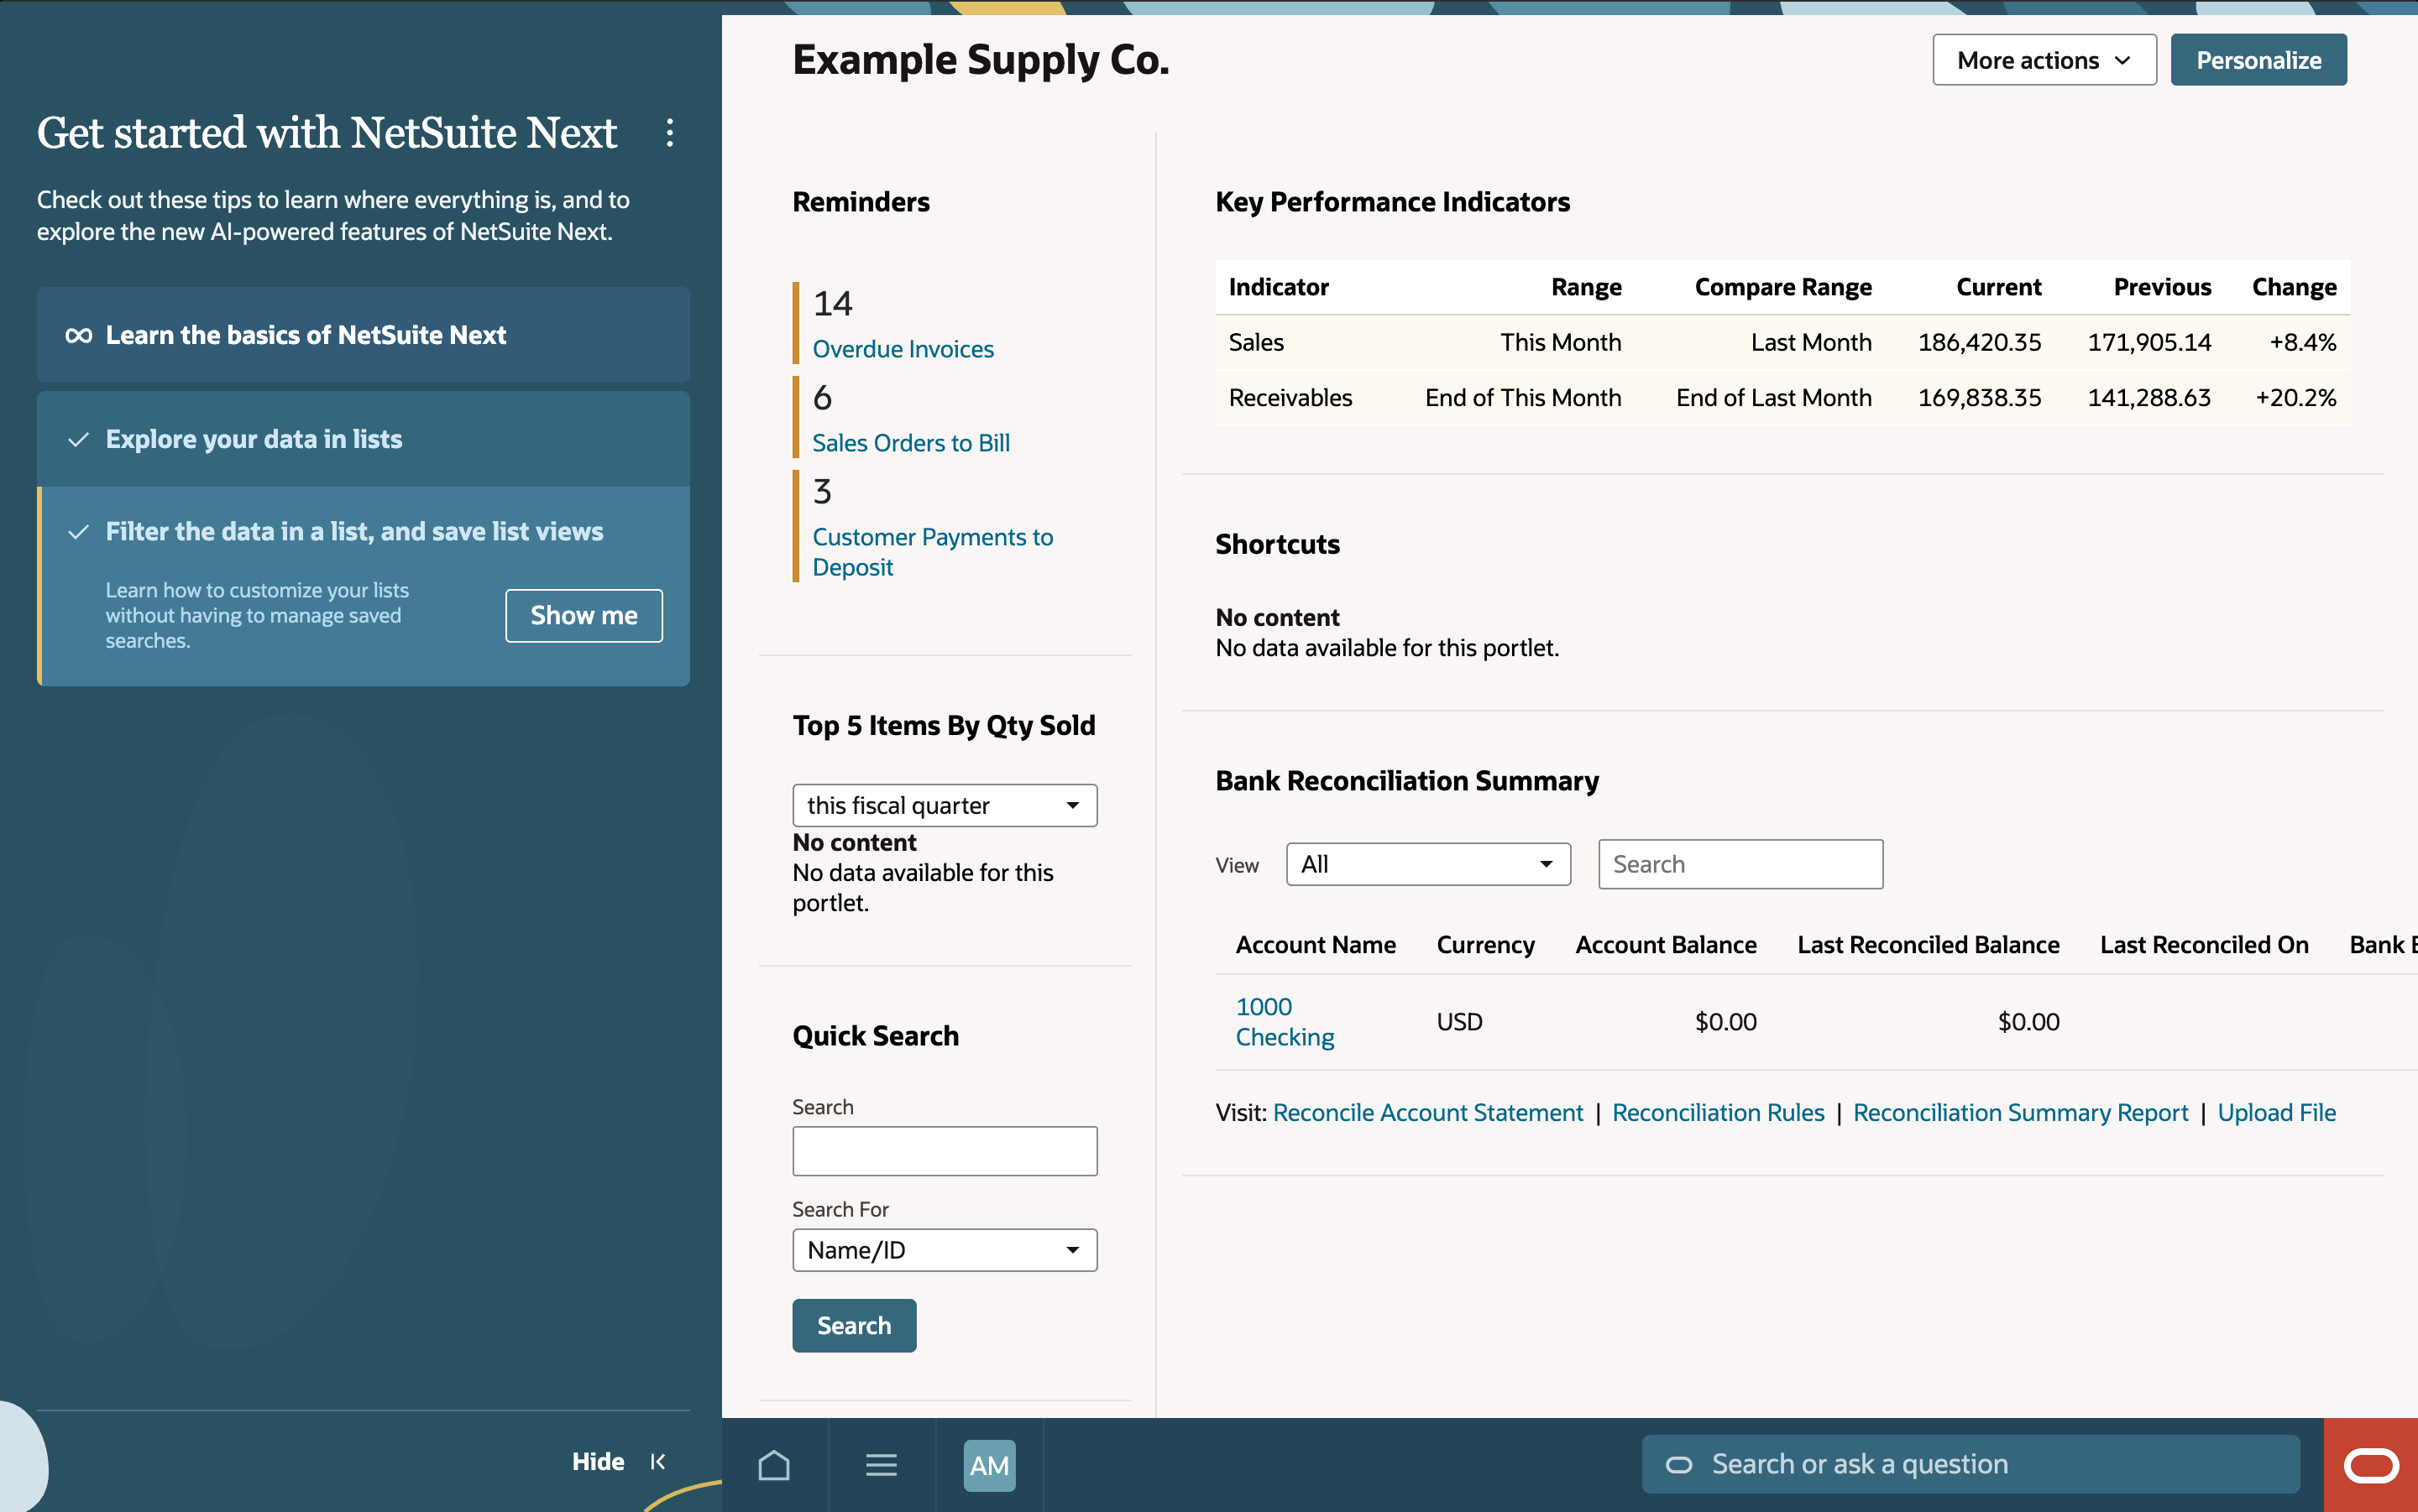The width and height of the screenshot is (2418, 1512).
Task: Click the Show me button
Action: click(x=584, y=616)
